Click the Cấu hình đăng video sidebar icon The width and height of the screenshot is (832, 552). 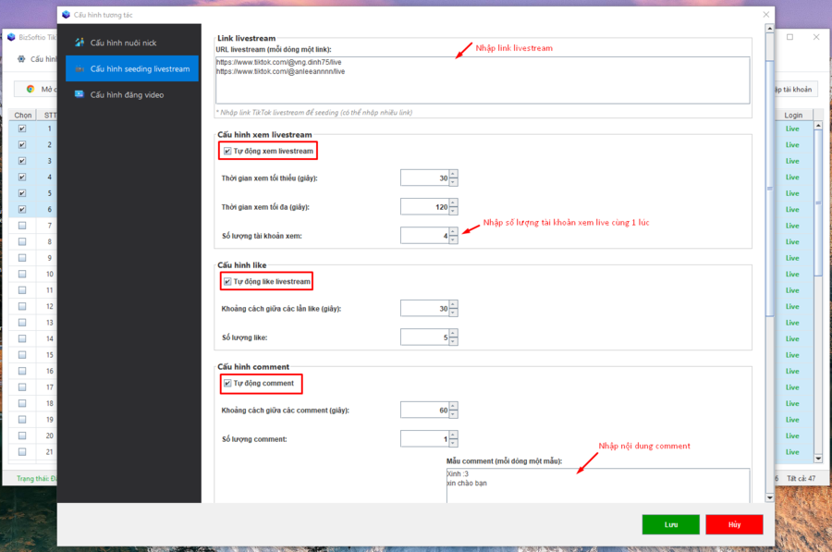point(80,93)
